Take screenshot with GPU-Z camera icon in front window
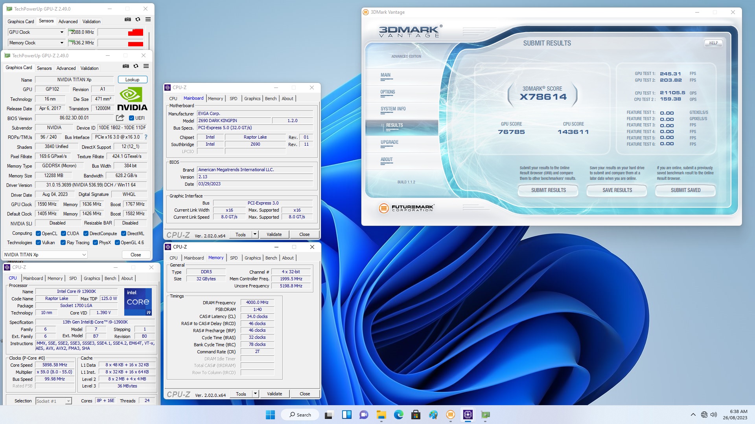Image resolution: width=755 pixels, height=424 pixels. [126, 66]
